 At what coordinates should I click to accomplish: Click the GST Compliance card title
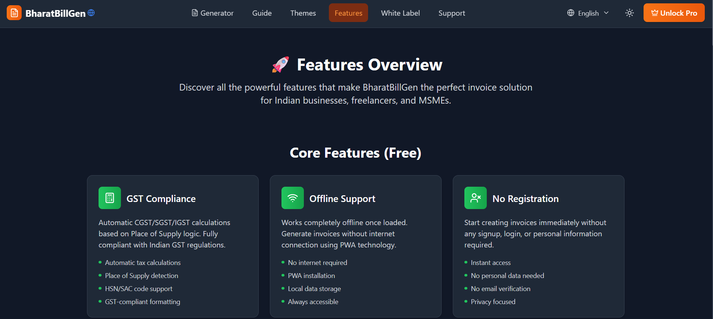pyautogui.click(x=161, y=199)
